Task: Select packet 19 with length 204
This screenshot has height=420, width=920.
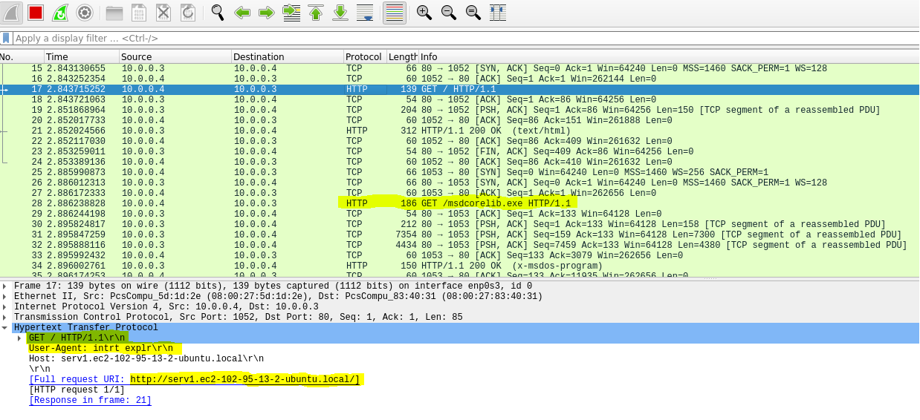Action: point(459,110)
